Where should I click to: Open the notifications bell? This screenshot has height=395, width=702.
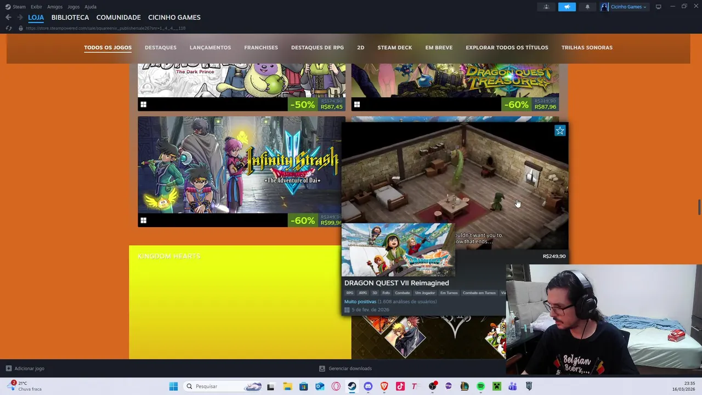coord(587,7)
